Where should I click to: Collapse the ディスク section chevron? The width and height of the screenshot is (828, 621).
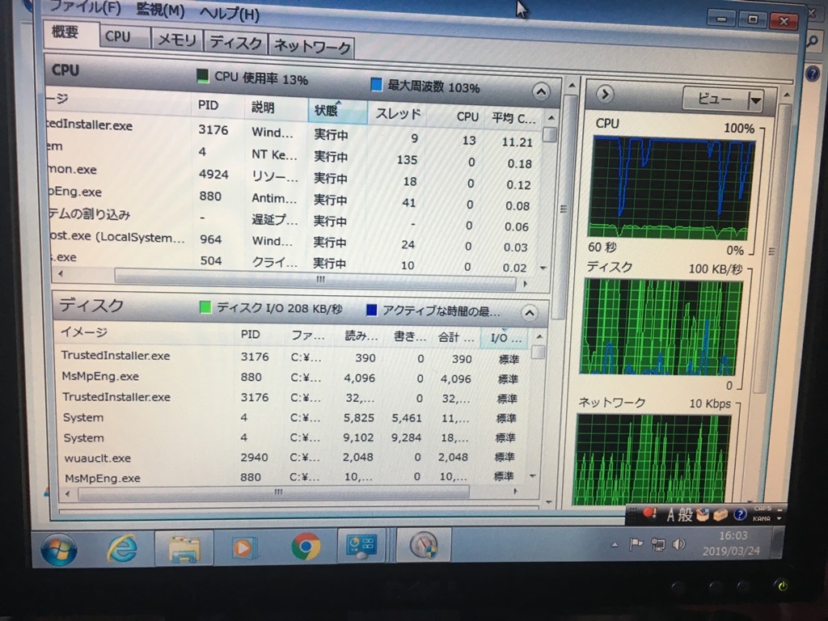click(x=529, y=313)
